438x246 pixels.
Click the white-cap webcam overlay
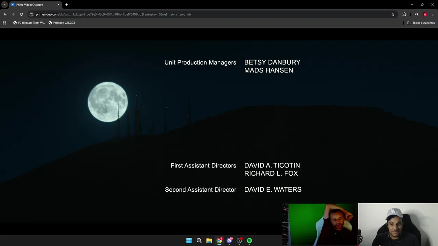pyautogui.click(x=398, y=224)
